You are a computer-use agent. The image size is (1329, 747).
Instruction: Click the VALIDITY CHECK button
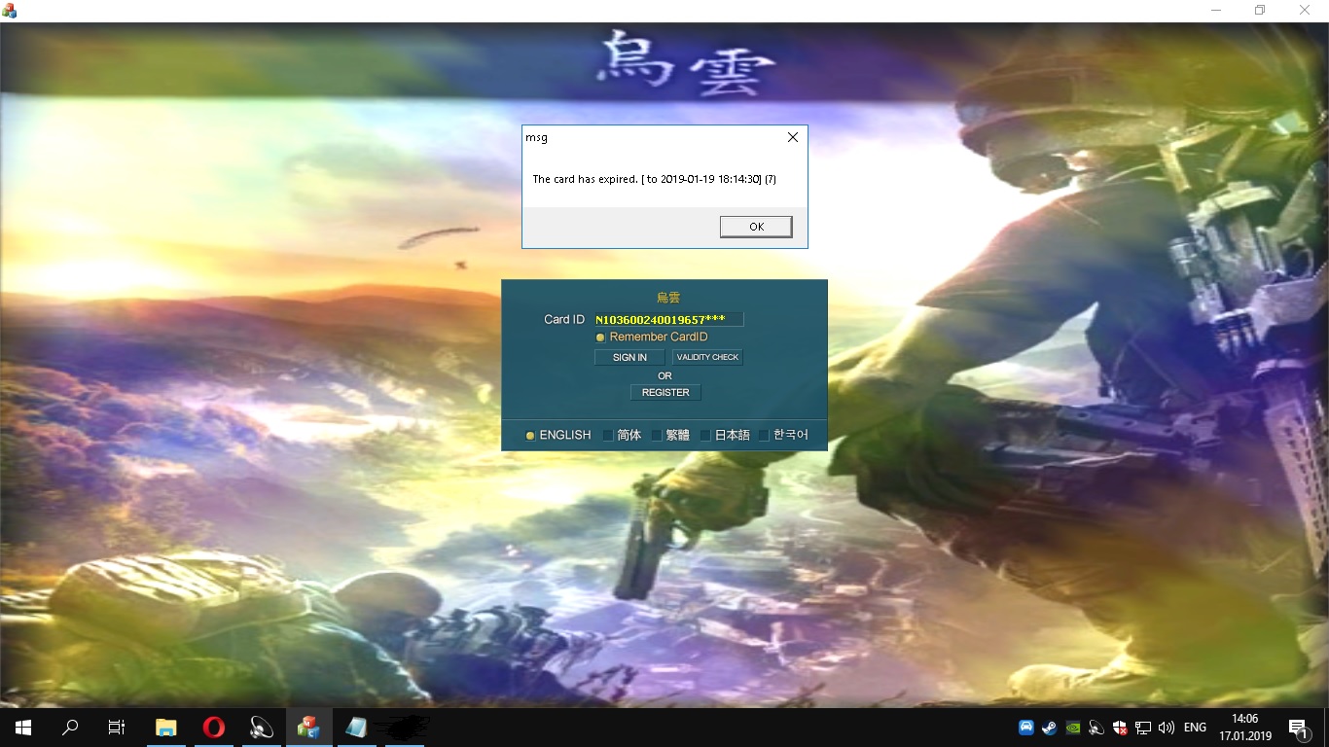click(x=707, y=357)
